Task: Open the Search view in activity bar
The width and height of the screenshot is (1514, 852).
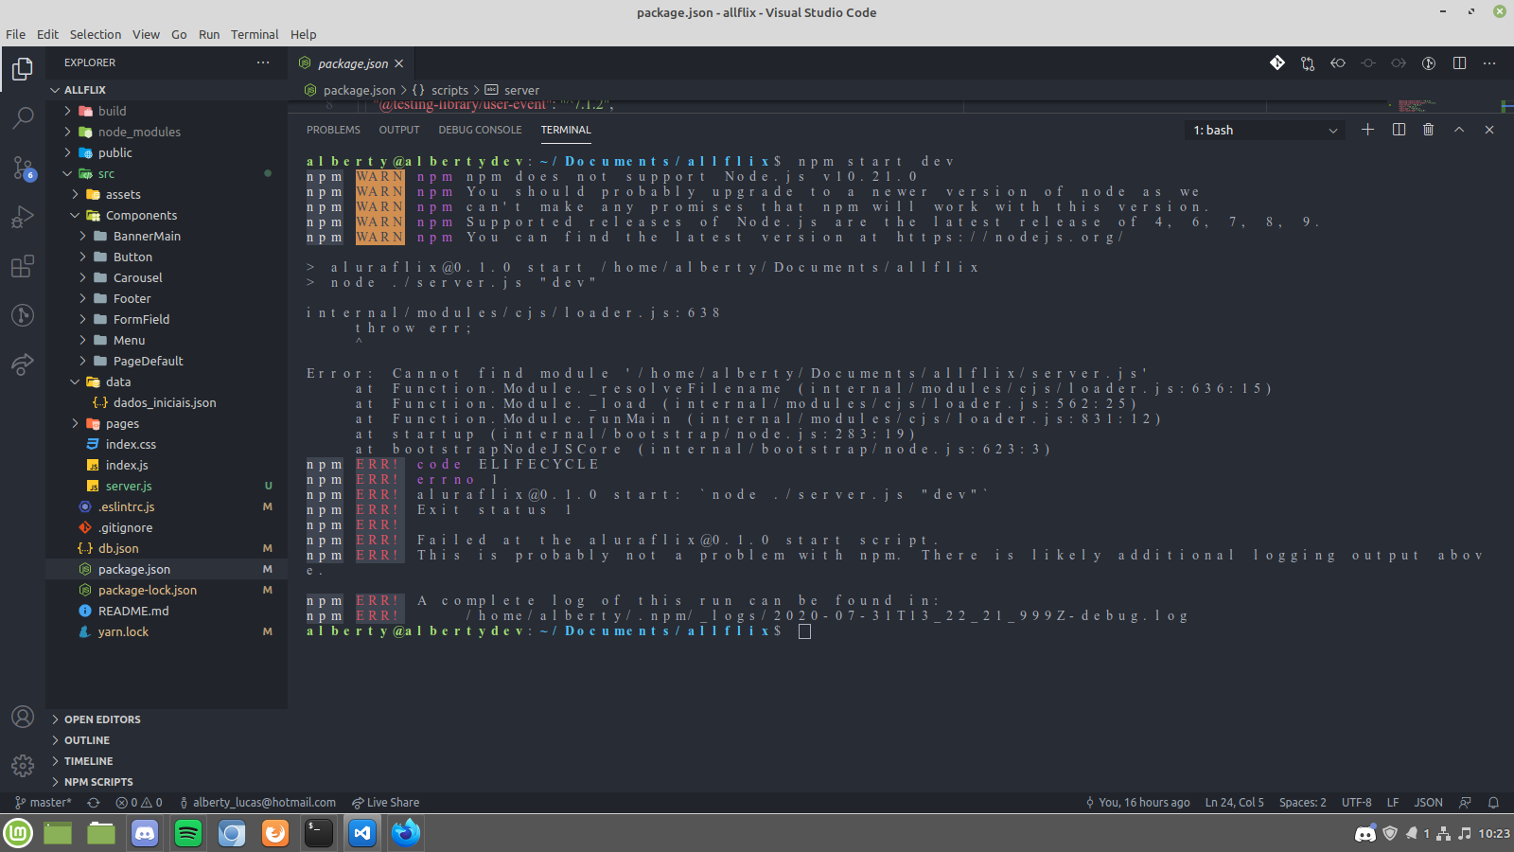Action: click(23, 118)
